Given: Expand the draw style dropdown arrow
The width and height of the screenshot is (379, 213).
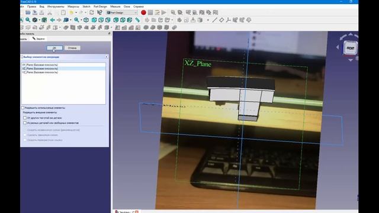Looking at the screenshot, I should pyautogui.click(x=40, y=20).
